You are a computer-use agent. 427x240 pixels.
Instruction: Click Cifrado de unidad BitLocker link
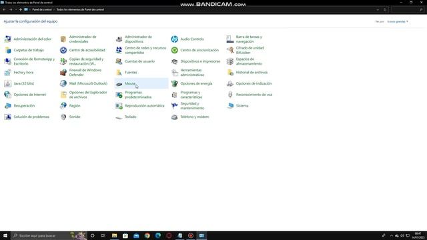click(x=250, y=50)
